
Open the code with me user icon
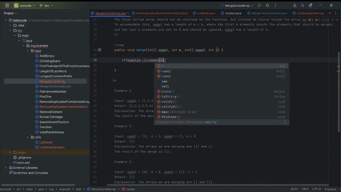coord(295,5)
